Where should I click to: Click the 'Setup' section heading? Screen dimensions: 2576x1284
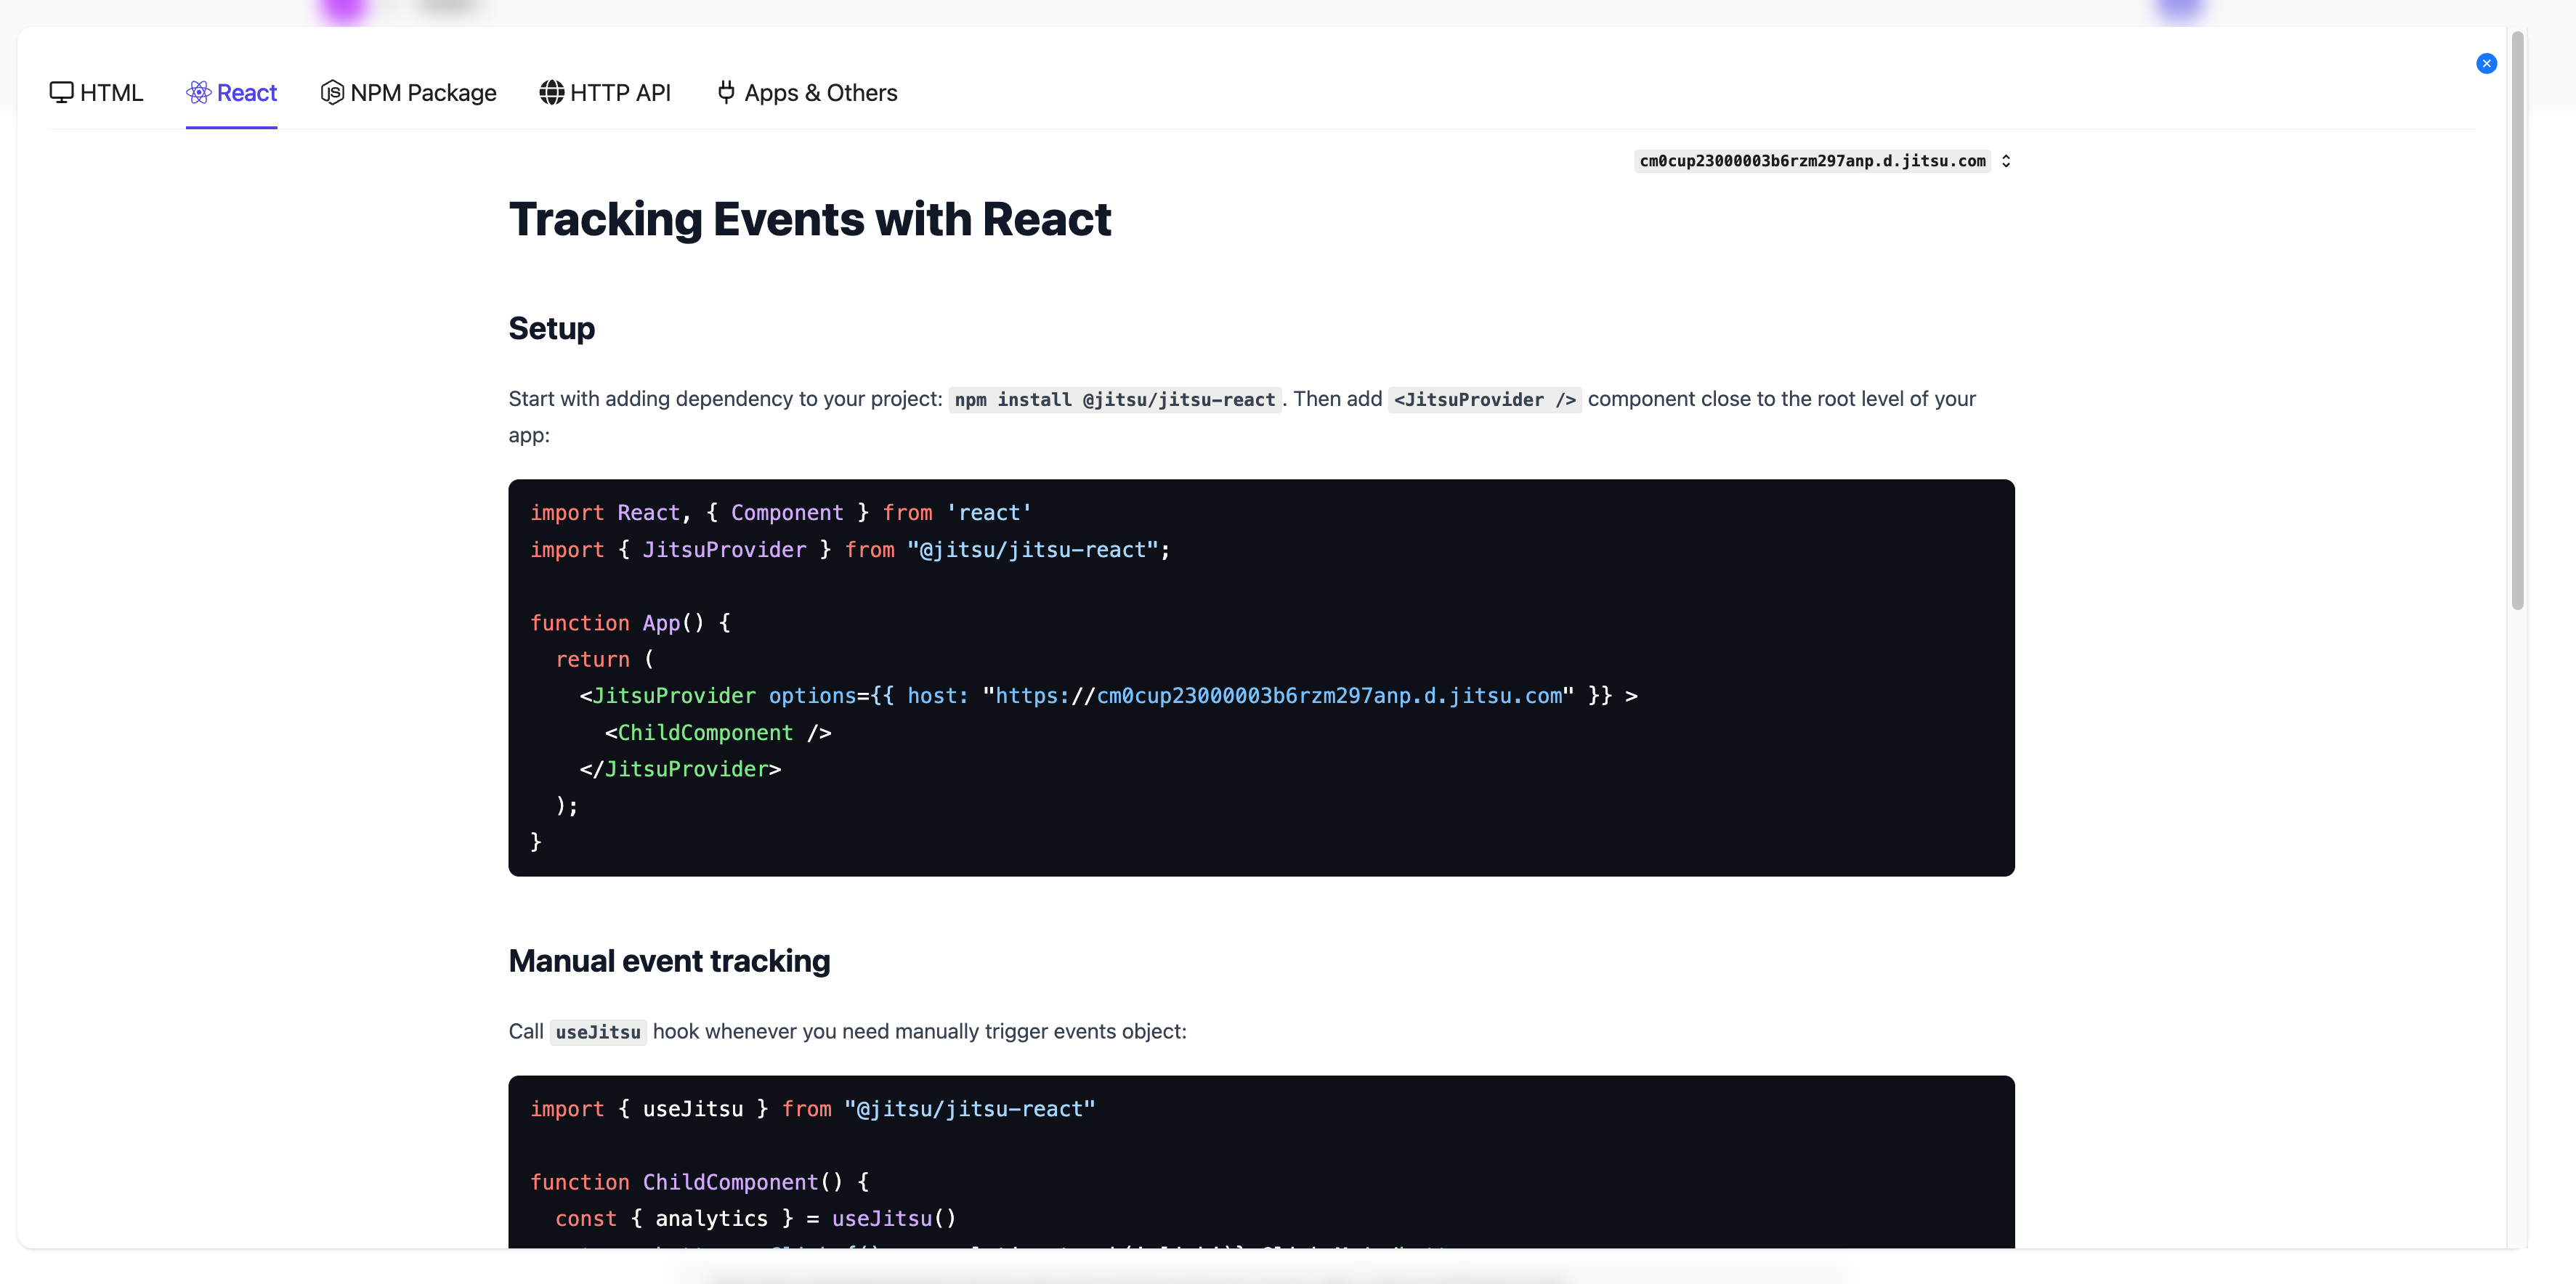[551, 328]
